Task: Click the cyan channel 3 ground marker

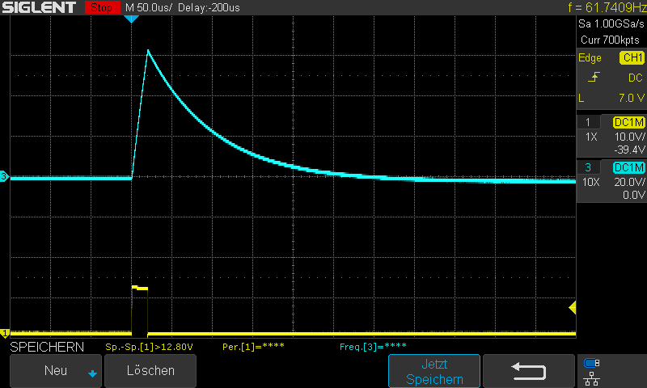Action: point(4,176)
